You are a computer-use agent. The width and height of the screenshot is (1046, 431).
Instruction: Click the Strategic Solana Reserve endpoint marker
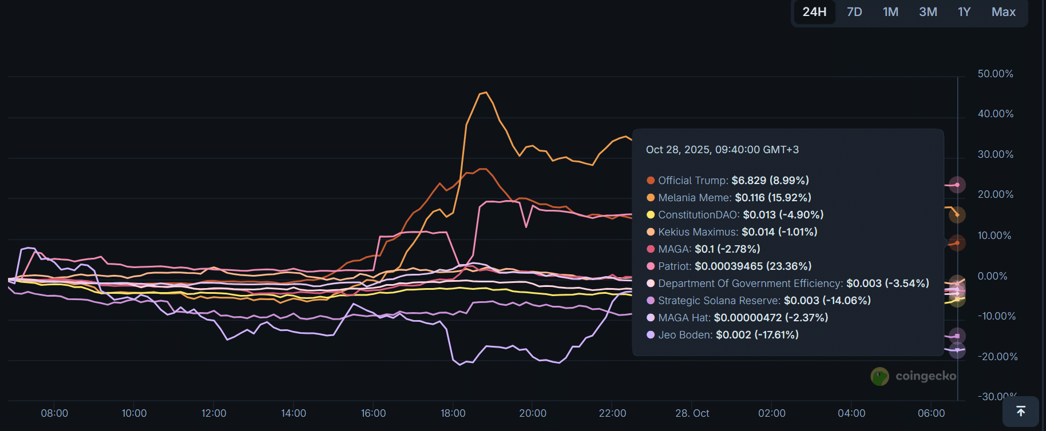tap(957, 336)
